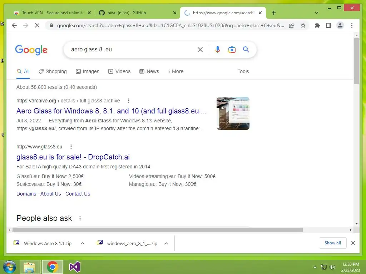Select the All results tab
This screenshot has width=366, height=274.
(23, 71)
